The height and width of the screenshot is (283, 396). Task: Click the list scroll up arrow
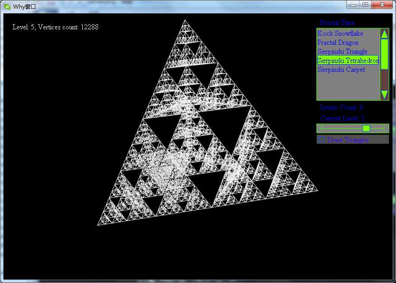point(384,34)
